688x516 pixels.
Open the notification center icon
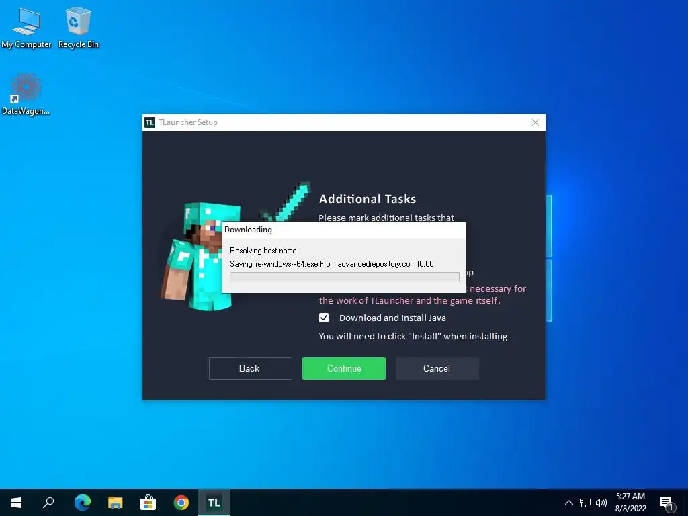pos(666,503)
